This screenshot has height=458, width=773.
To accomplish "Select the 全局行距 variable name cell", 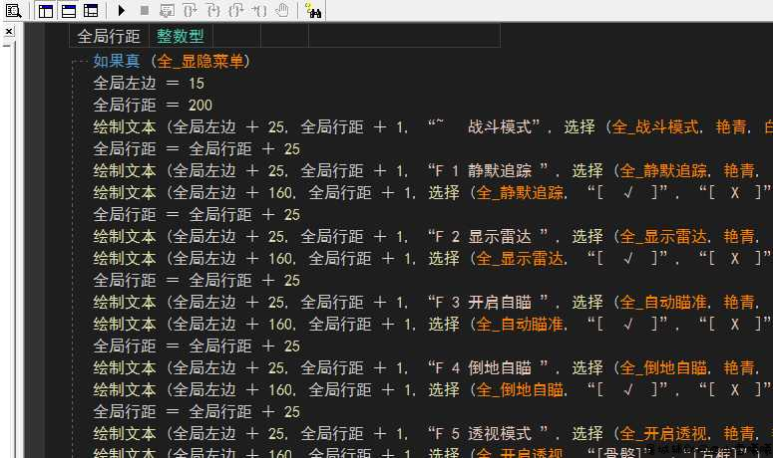I will 109,36.
